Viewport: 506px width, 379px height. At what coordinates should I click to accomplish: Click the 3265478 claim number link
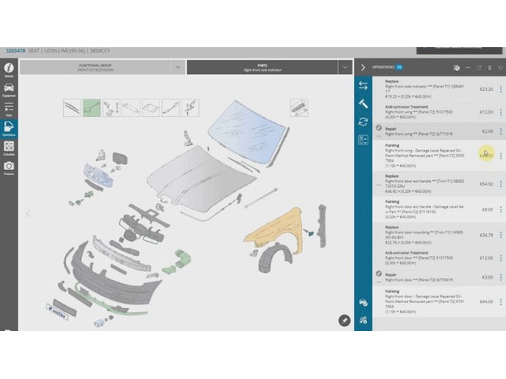coord(16,51)
